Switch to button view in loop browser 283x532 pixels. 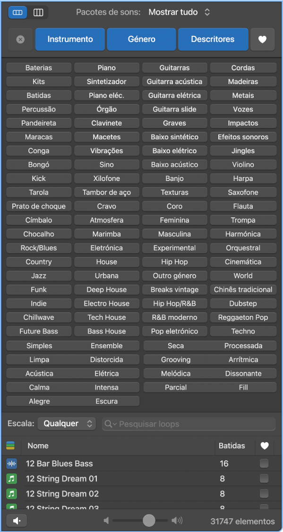(x=17, y=12)
